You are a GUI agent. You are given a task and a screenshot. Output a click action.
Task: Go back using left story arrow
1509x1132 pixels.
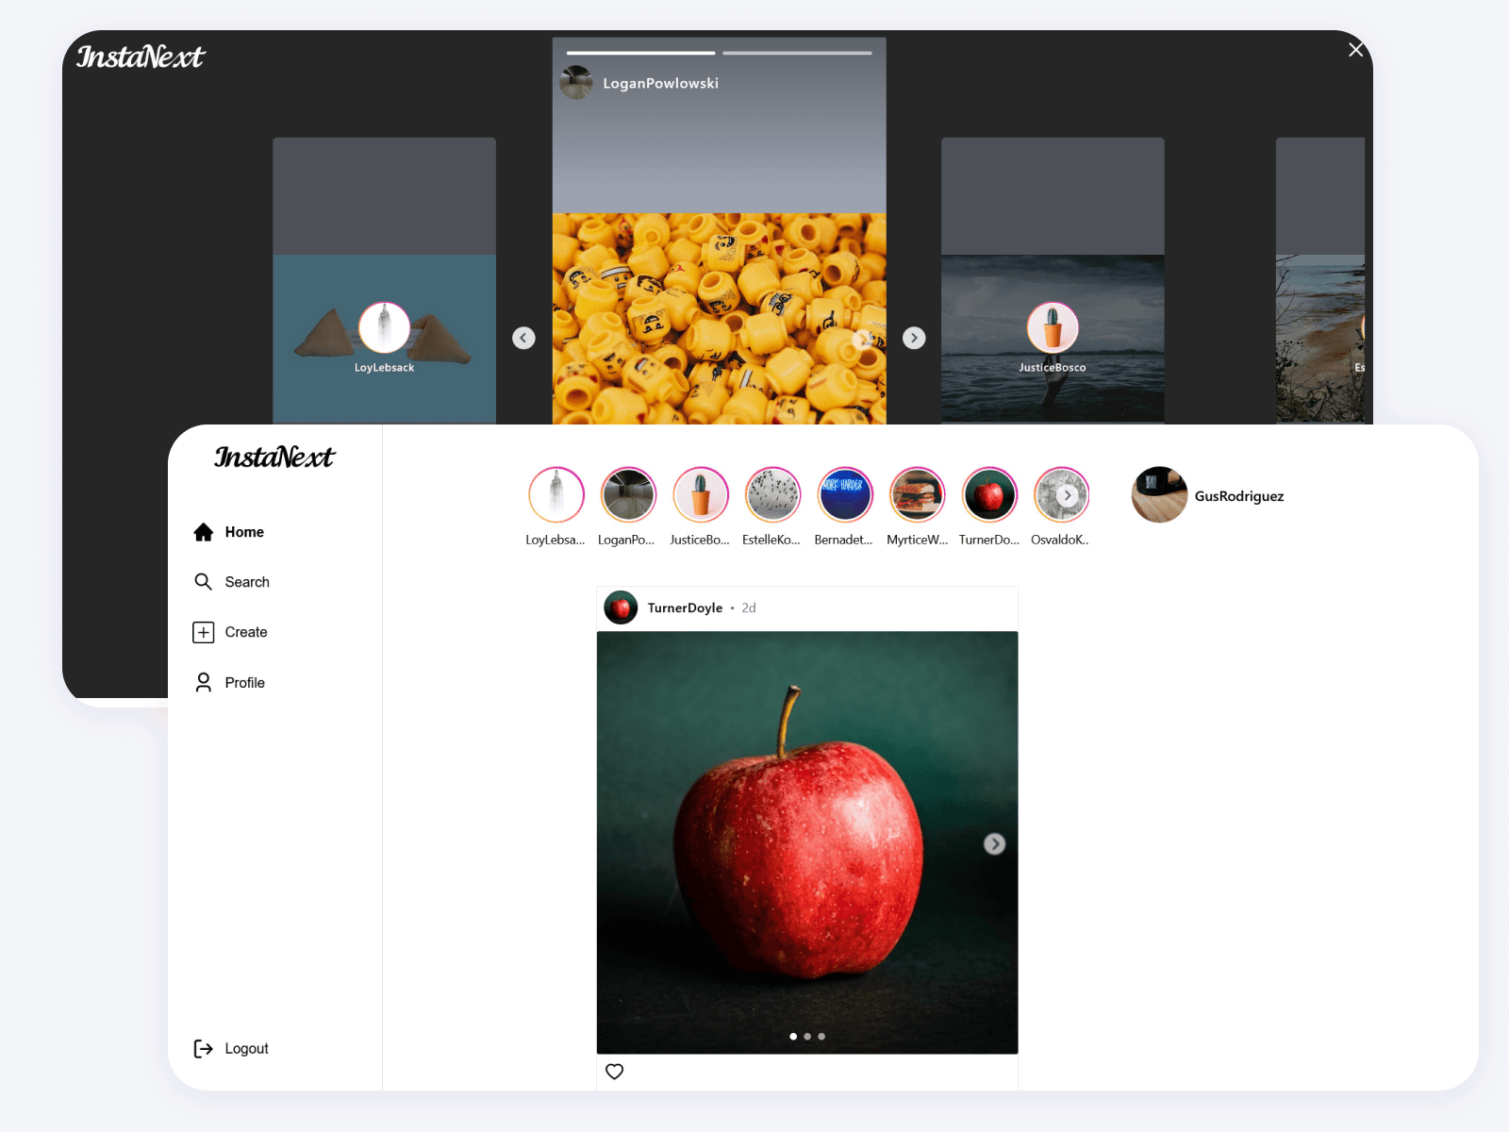524,338
